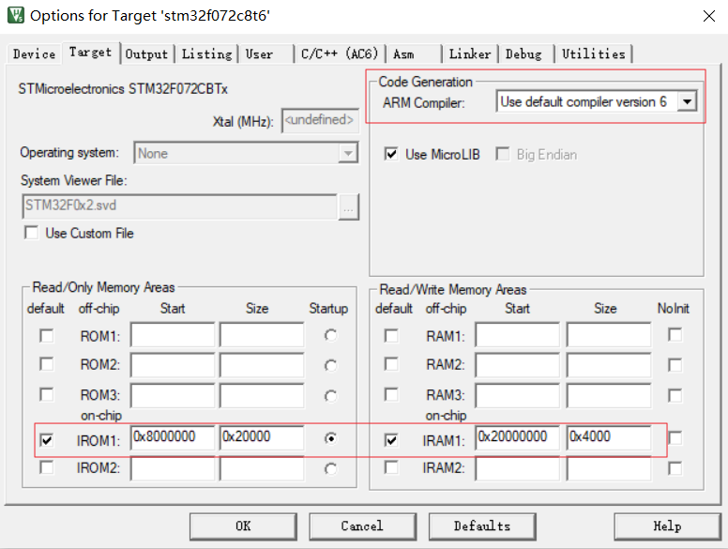Click the ROM3 Size field
Image resolution: width=728 pixels, height=549 pixels.
point(262,395)
